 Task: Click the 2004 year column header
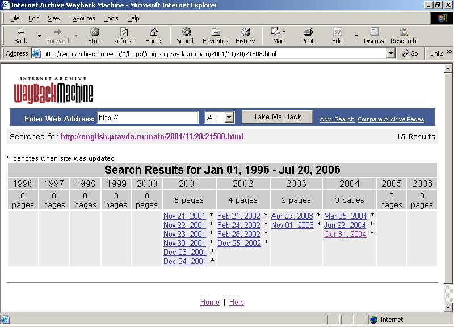click(x=350, y=183)
